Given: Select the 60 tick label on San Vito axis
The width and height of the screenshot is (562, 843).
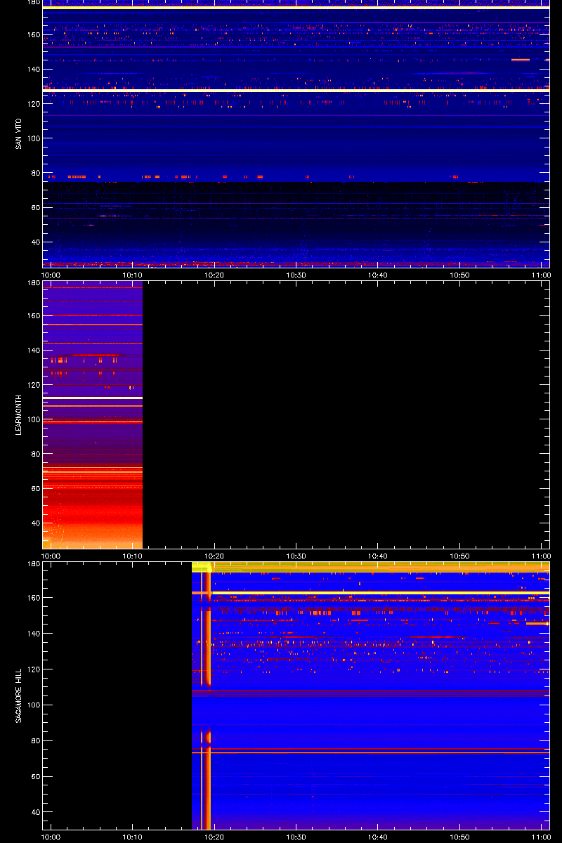Looking at the screenshot, I should [35, 207].
